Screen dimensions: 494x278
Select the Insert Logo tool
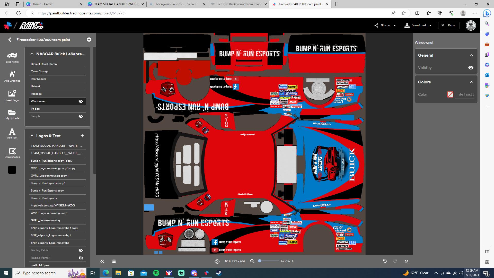click(x=12, y=96)
